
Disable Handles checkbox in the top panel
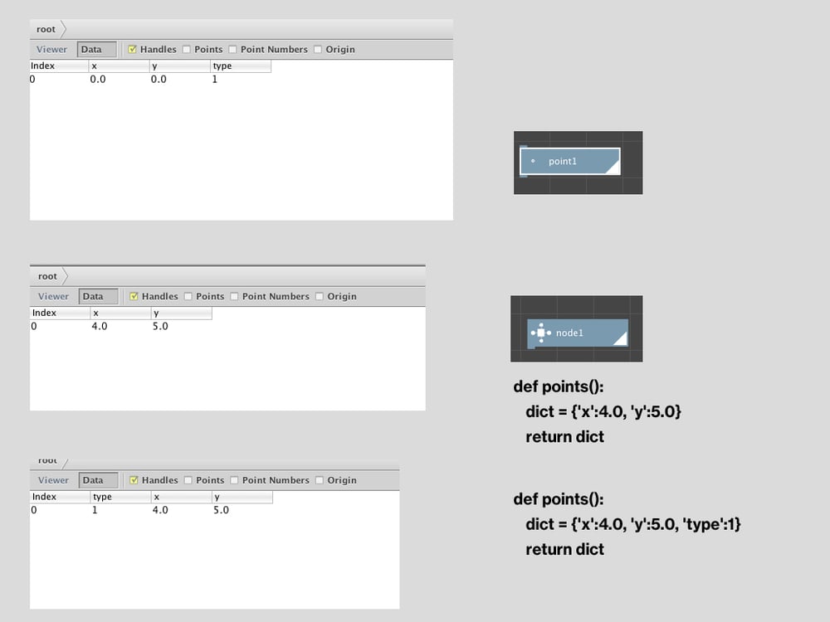click(x=132, y=49)
